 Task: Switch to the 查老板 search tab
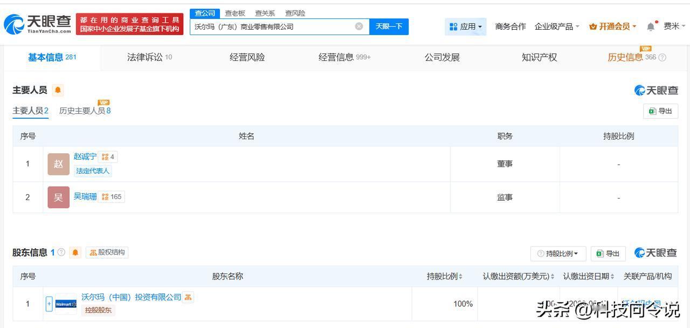tap(235, 13)
